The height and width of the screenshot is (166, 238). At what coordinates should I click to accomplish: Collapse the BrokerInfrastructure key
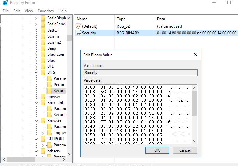pyautogui.click(x=36, y=103)
